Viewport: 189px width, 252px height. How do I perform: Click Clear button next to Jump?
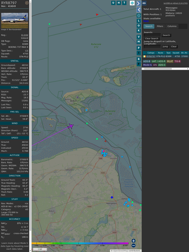174,46
